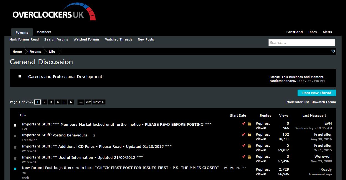
Task: Click the Overclockers UK logo
Action: (x=54, y=11)
